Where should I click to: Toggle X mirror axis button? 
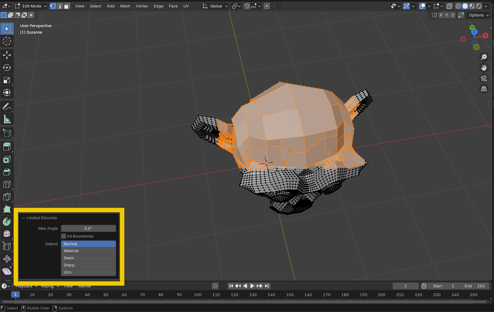pyautogui.click(x=441, y=15)
